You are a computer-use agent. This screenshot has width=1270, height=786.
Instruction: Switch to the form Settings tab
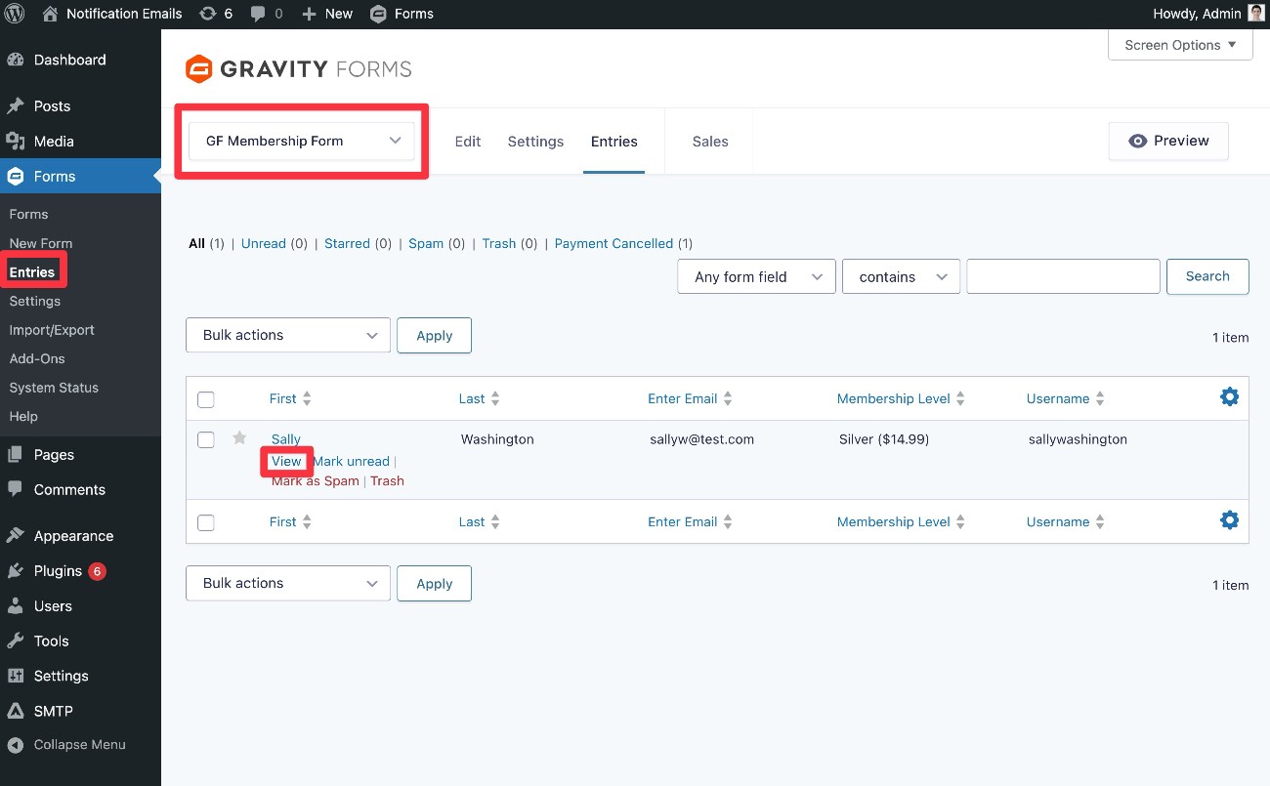tap(535, 142)
